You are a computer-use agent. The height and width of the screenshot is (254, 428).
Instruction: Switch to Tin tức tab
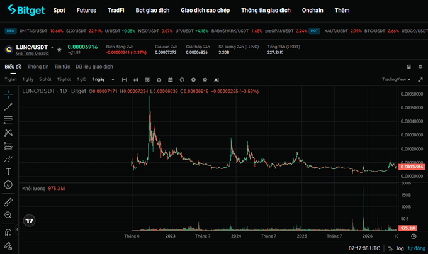click(62, 67)
